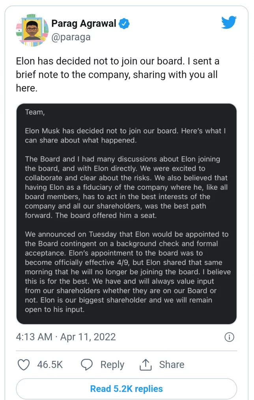Click the share upload arrow icon
Image resolution: width=254 pixels, height=400 pixels.
pos(146,364)
